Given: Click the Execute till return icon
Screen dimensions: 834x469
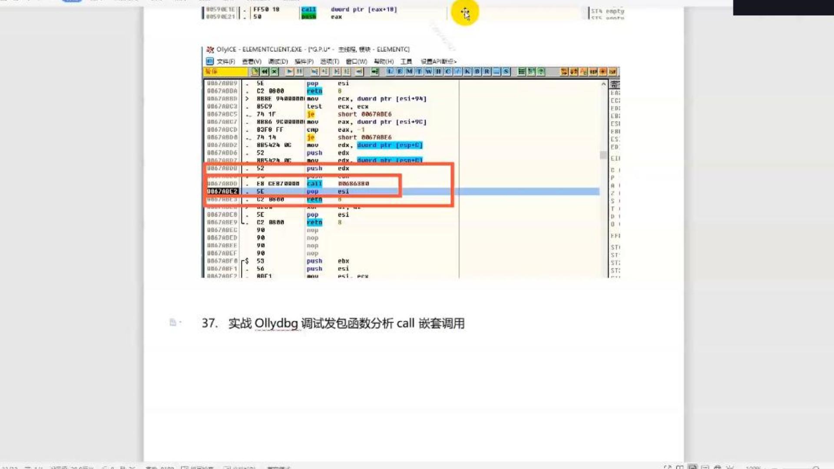Looking at the screenshot, I should (359, 72).
